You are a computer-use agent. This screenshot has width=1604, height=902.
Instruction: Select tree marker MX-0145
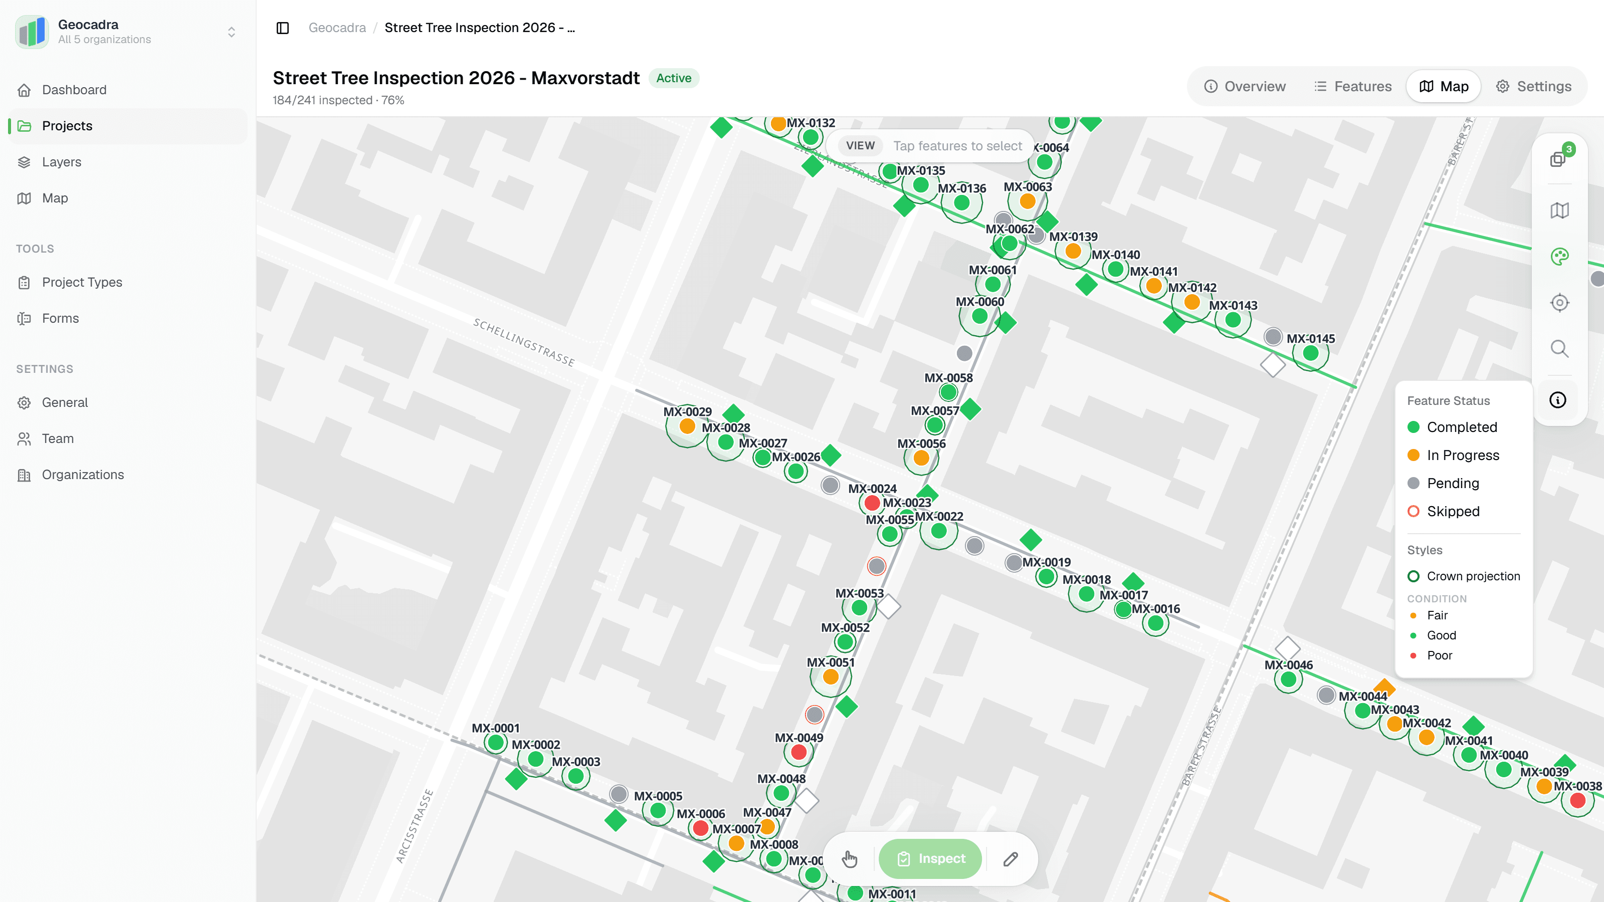click(1311, 354)
